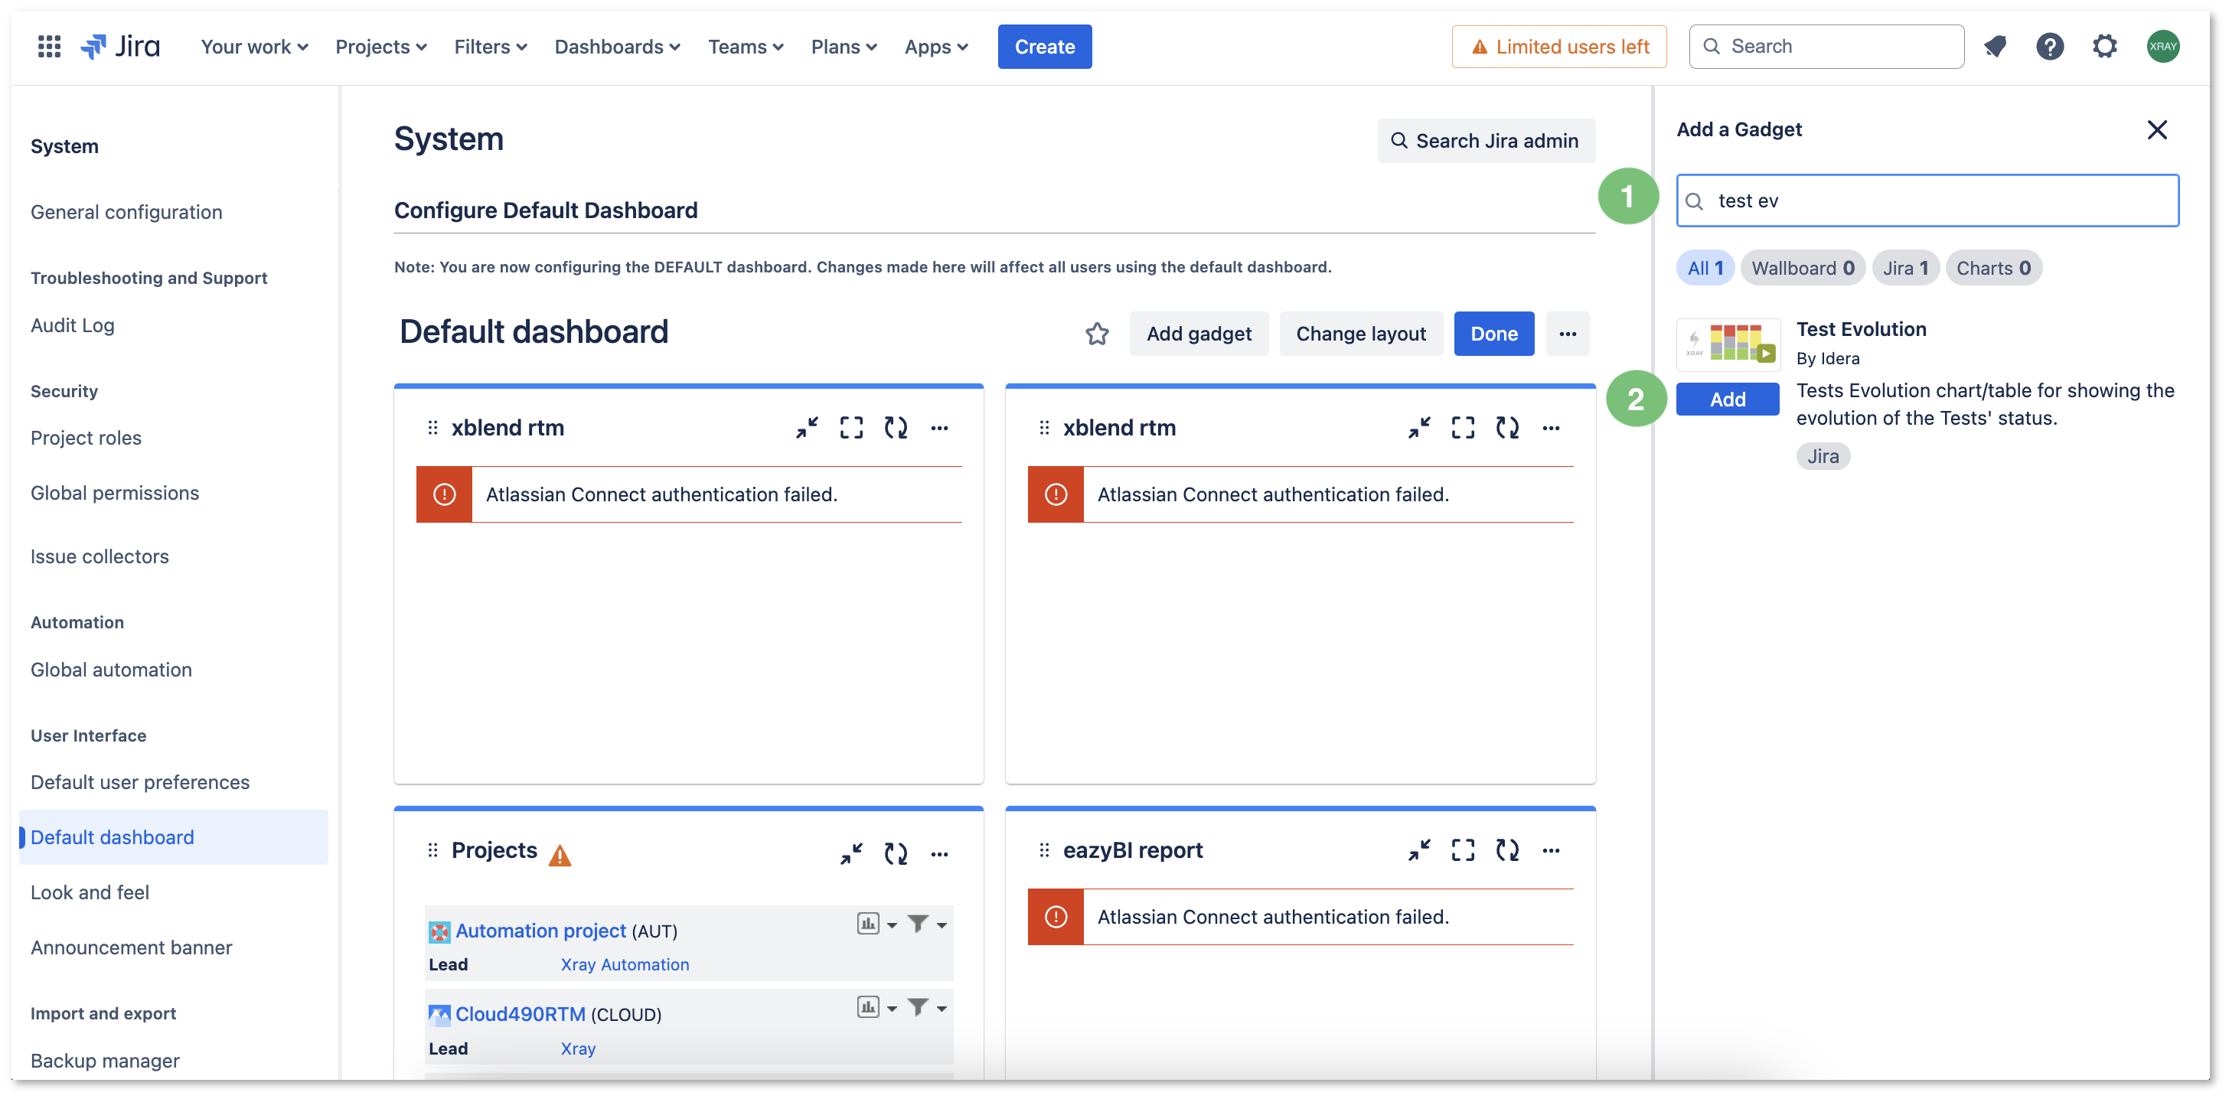Open more options of Projects gadget

click(x=940, y=854)
